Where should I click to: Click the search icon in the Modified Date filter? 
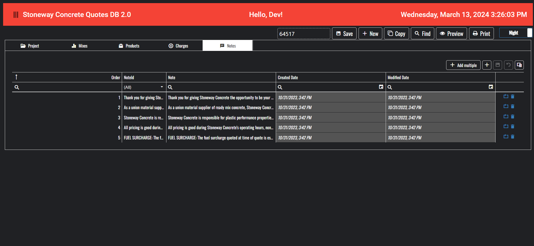[x=390, y=87]
